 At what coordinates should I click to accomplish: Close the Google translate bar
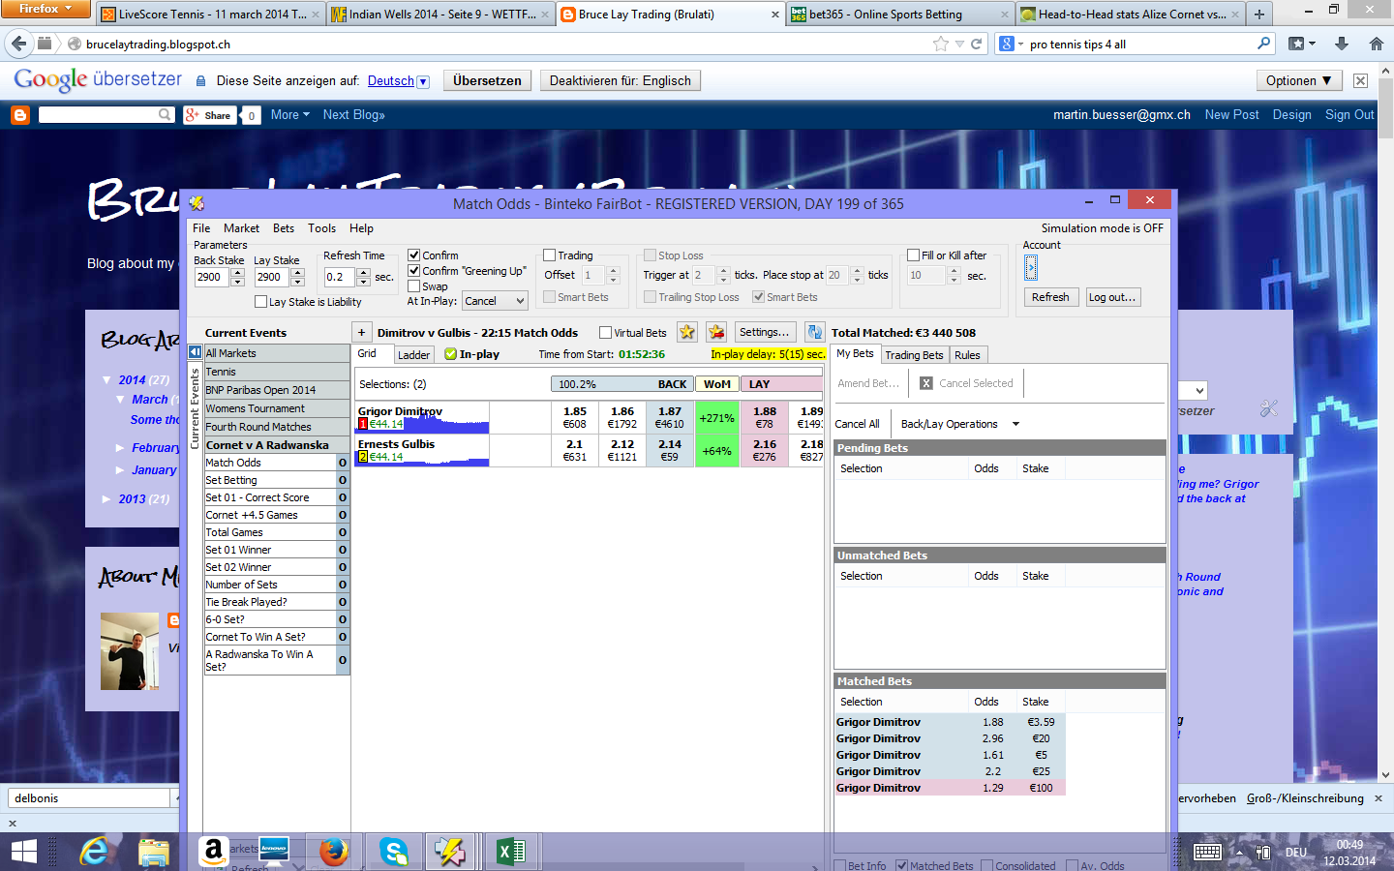coord(1360,81)
